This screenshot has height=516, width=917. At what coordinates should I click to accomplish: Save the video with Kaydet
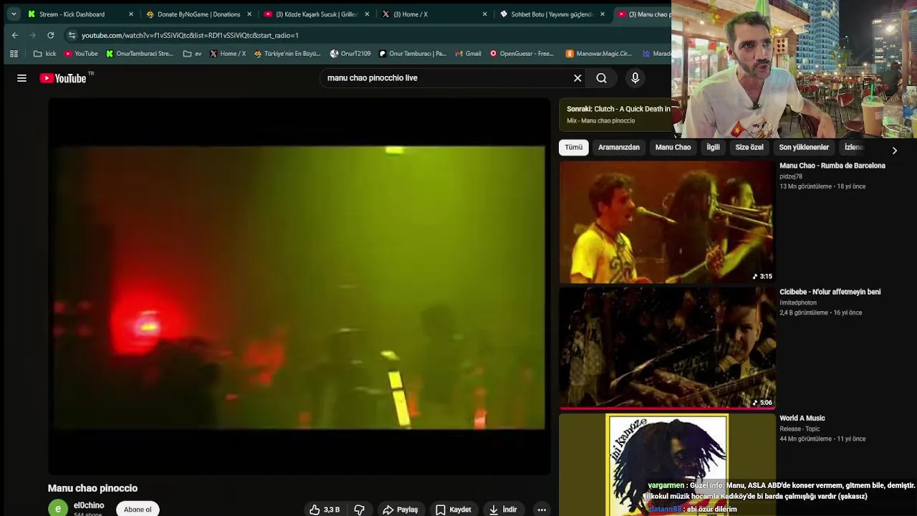(453, 510)
